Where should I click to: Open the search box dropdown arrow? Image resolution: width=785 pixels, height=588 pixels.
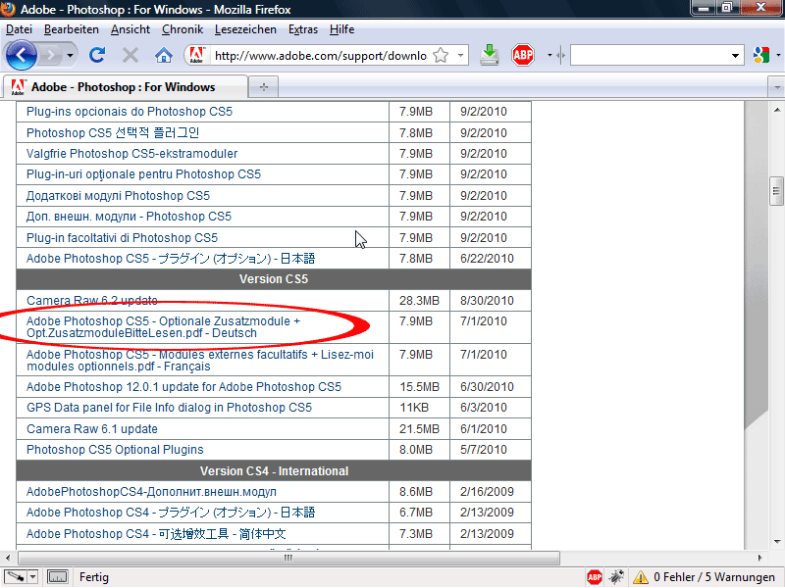[x=735, y=56]
